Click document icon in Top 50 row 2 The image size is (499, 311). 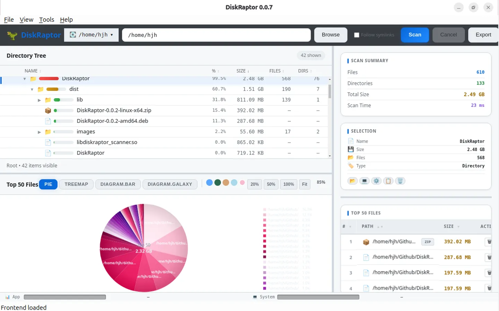tap(366, 257)
